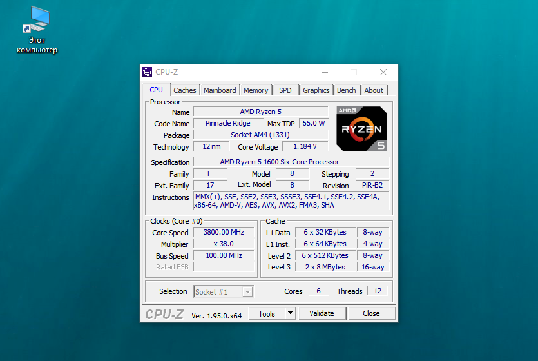Select the Instructions text box
The width and height of the screenshot is (538, 361).
click(291, 201)
